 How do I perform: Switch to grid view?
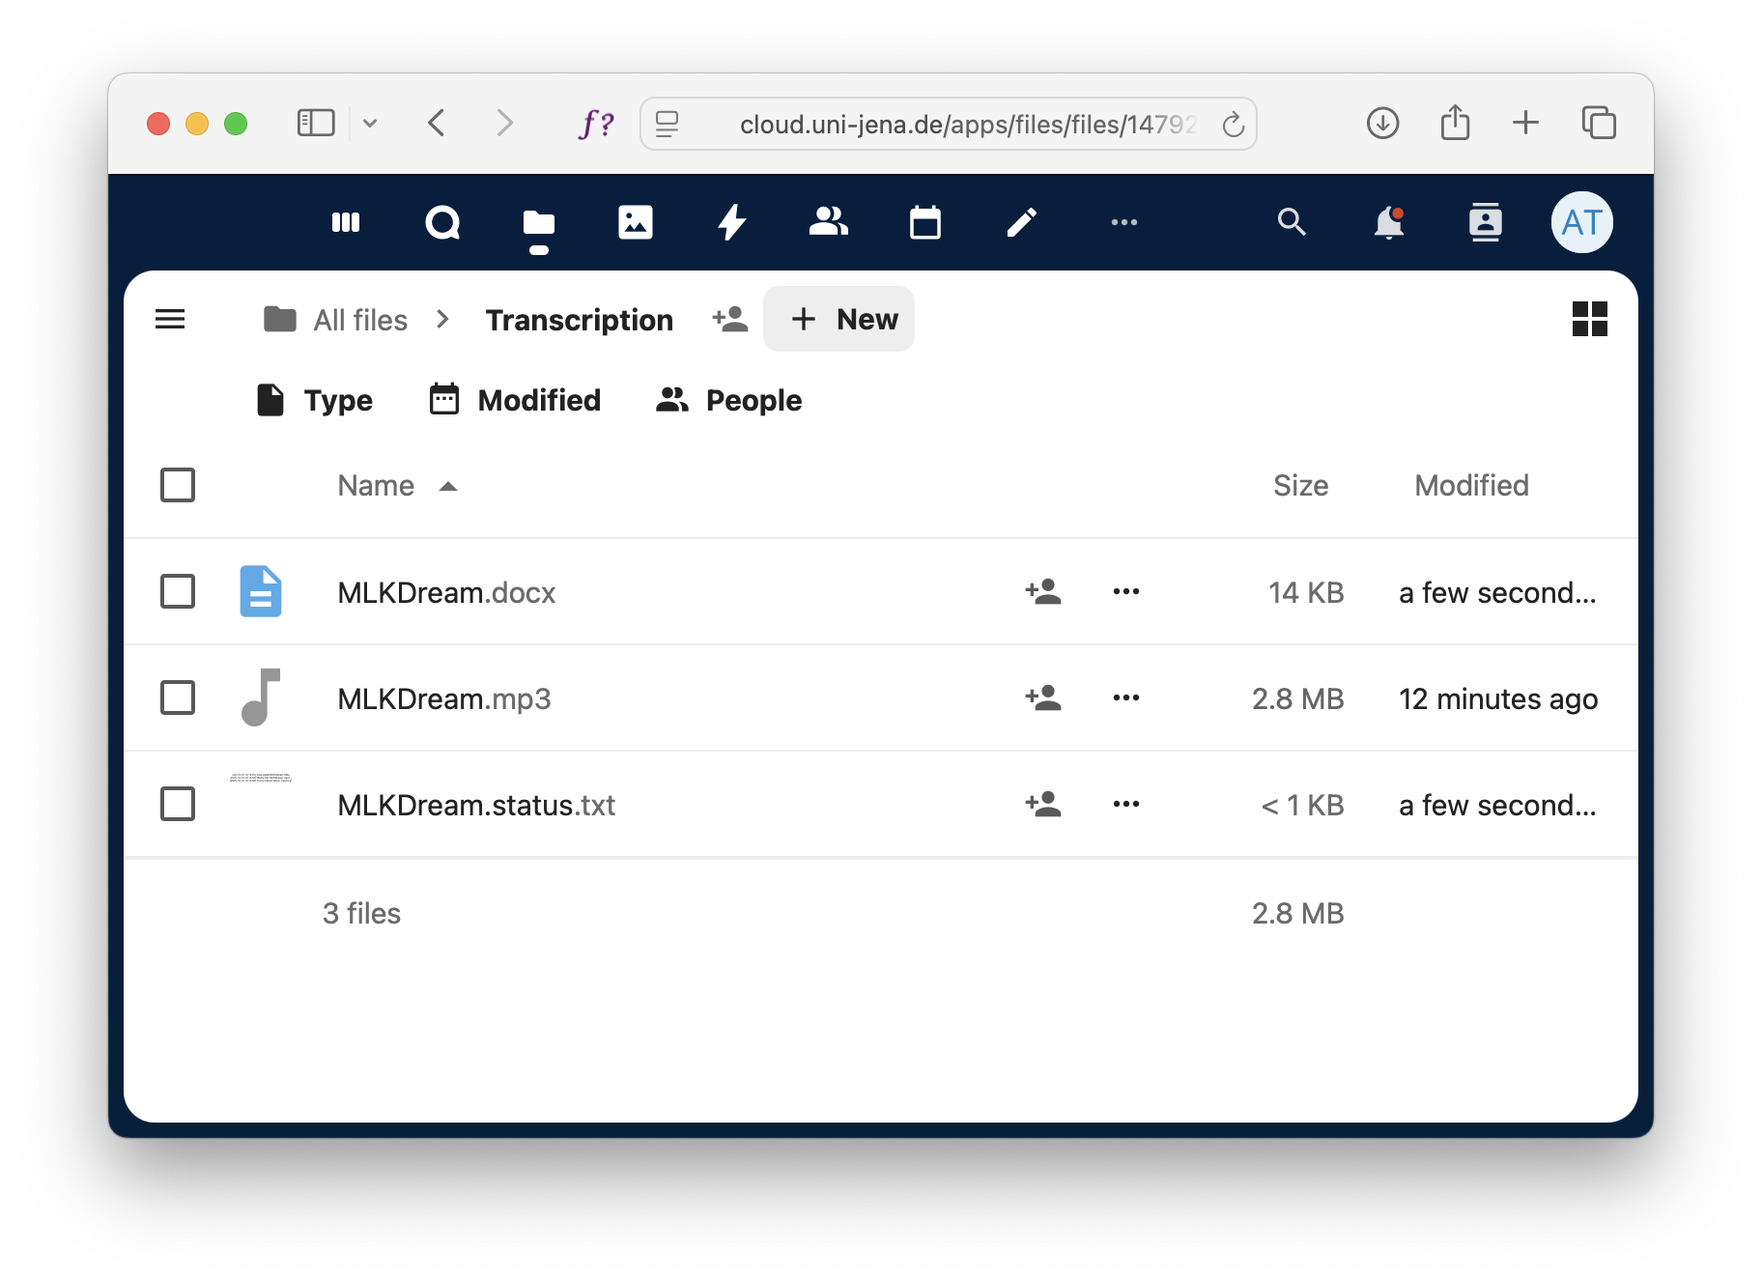coord(1589,319)
